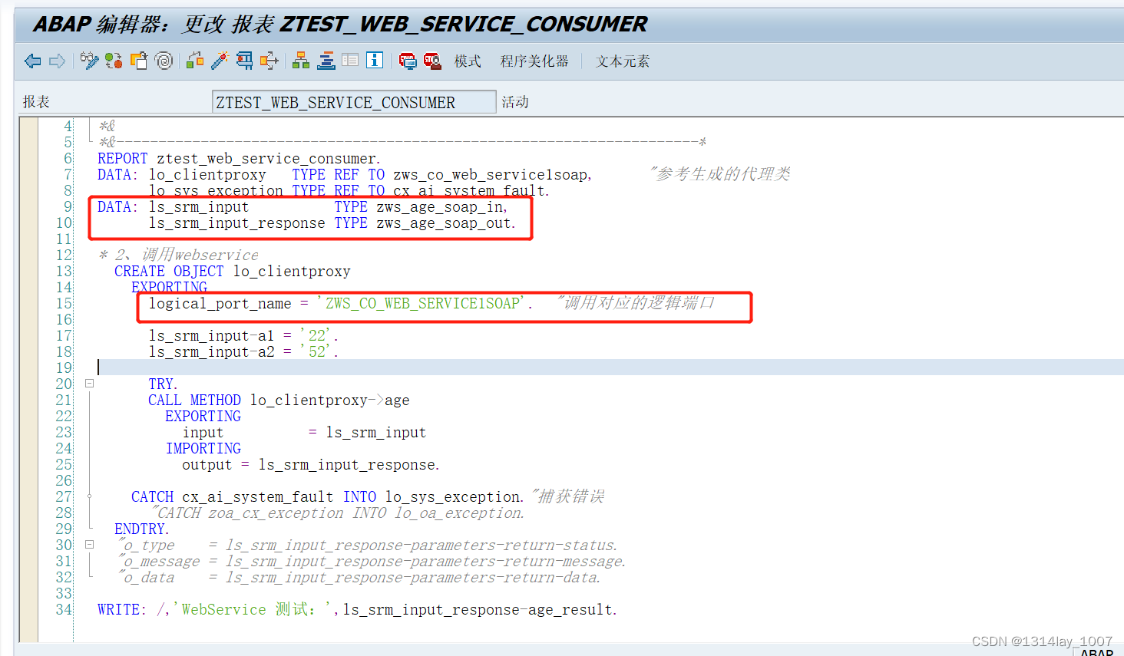Switch Active/Inactive version icon
This screenshot has height=656, width=1124.
[114, 61]
